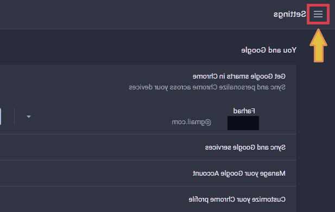This screenshot has width=335, height=212.
Task: Click the vertical divider beside the dropdown arrow
Action: (x=14, y=117)
